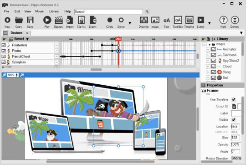Image resolution: width=246 pixels, height=165 pixels.
Task: Select the Bang library image
Action: (226, 72)
